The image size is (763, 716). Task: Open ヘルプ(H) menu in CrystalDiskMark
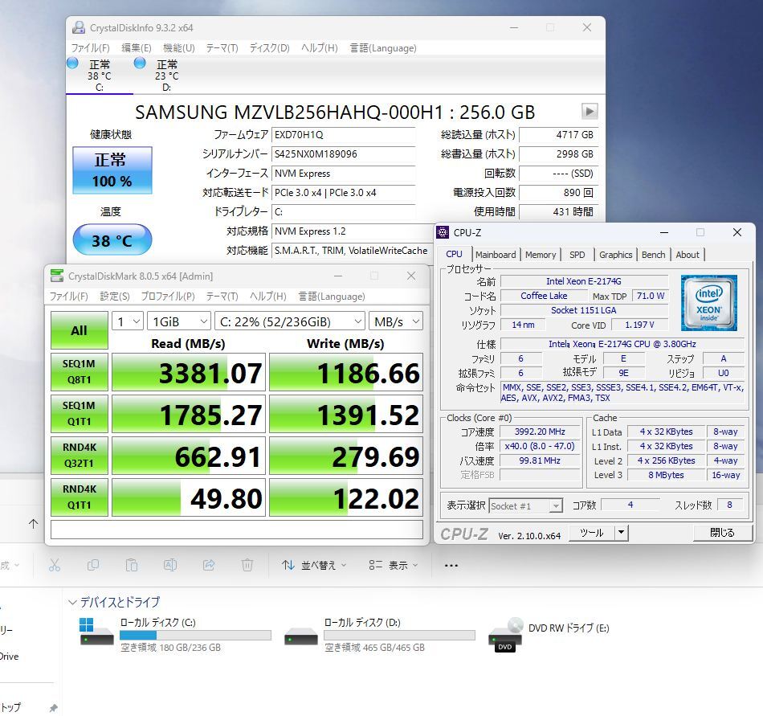268,297
